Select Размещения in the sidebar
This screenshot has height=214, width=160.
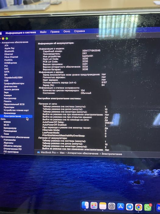click(10, 131)
